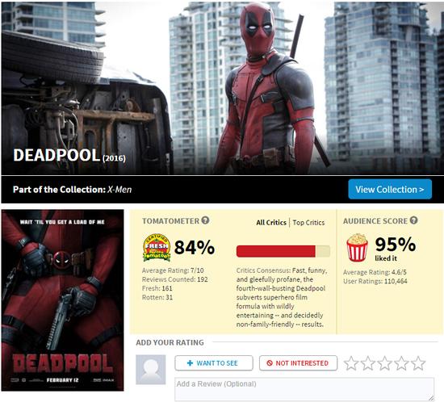444x402 pixels.
Task: Click the X-Men collection name link
Action: click(x=119, y=190)
